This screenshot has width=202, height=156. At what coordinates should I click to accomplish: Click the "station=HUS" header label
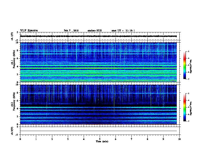95,31
